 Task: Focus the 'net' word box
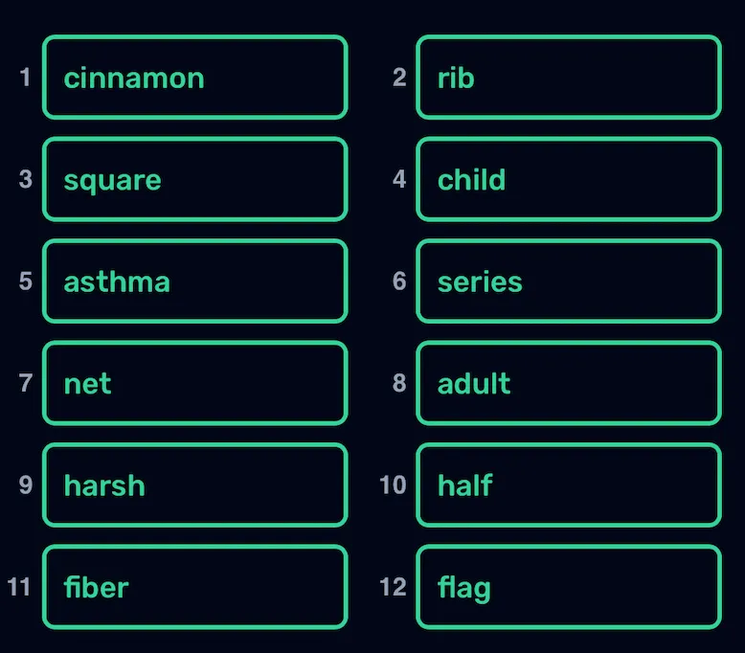pyautogui.click(x=194, y=383)
